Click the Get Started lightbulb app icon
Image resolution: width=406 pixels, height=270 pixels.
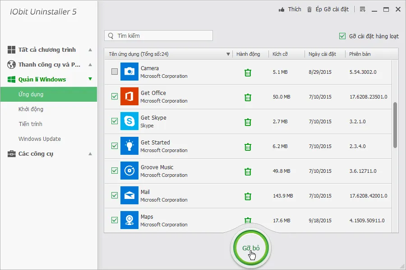(x=129, y=146)
